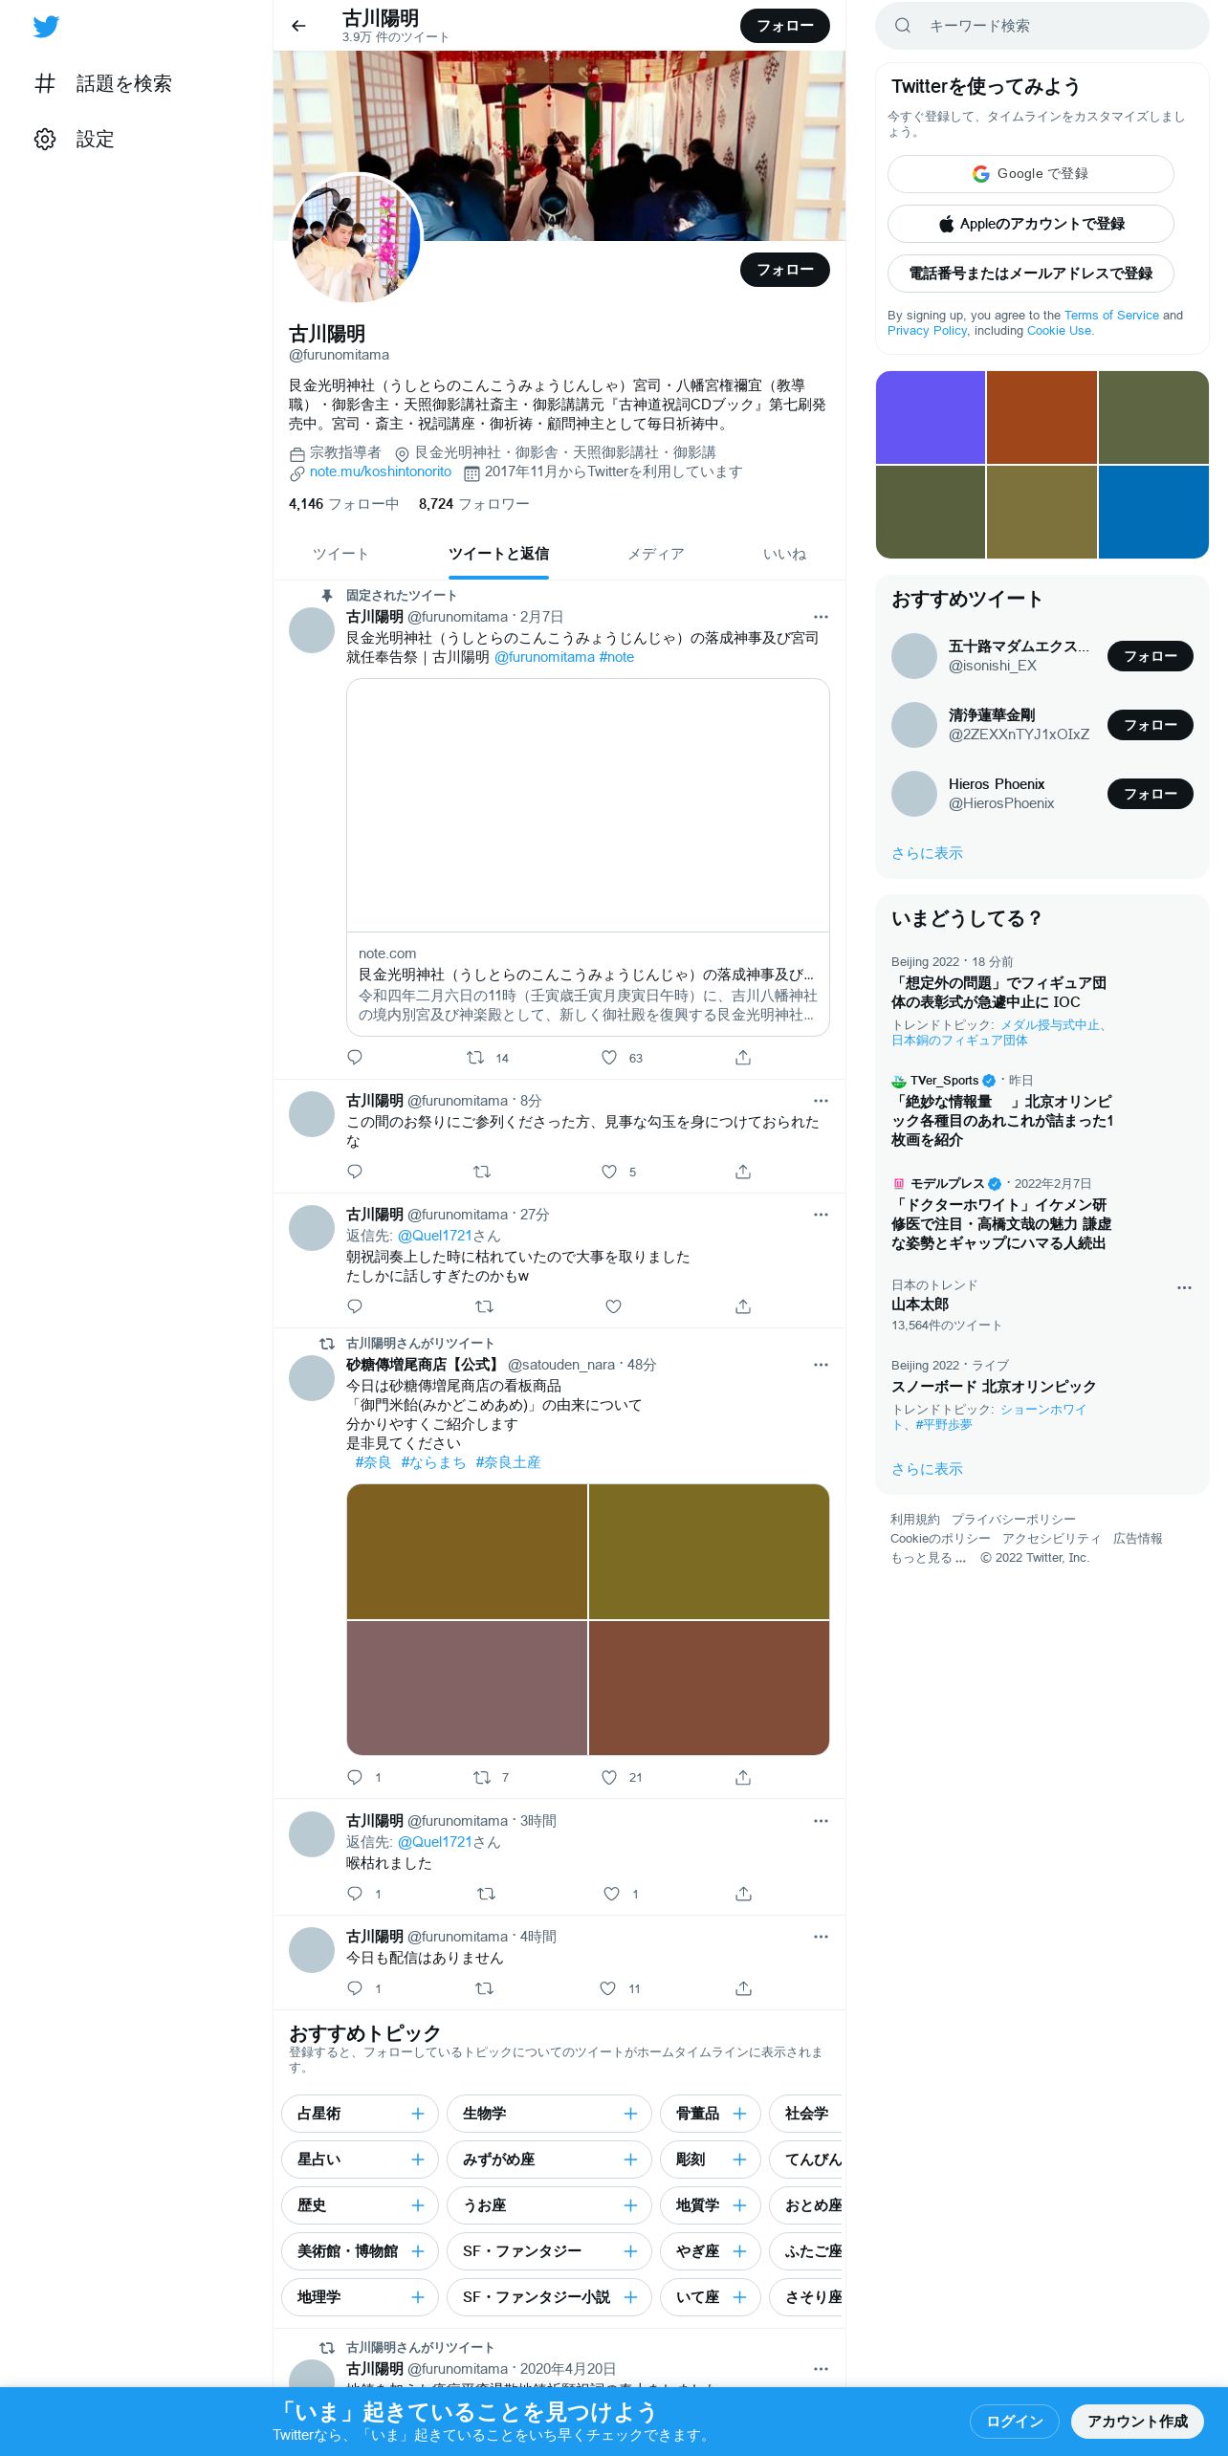The height and width of the screenshot is (2456, 1228).
Task: Follow the 占星術 topic
Action: click(360, 2114)
